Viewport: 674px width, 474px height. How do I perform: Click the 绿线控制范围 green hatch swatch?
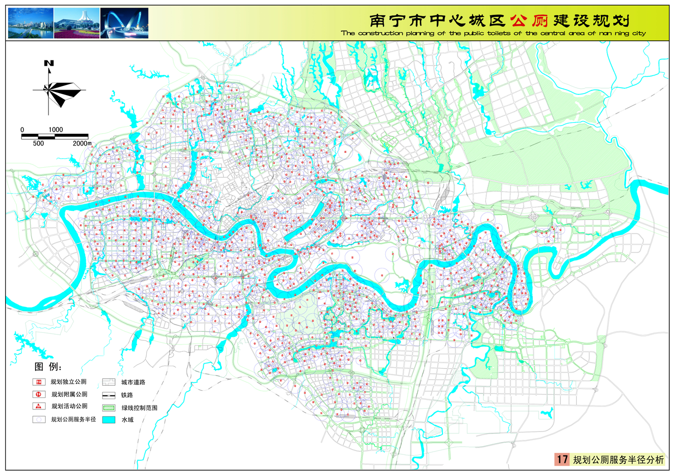coord(109,408)
